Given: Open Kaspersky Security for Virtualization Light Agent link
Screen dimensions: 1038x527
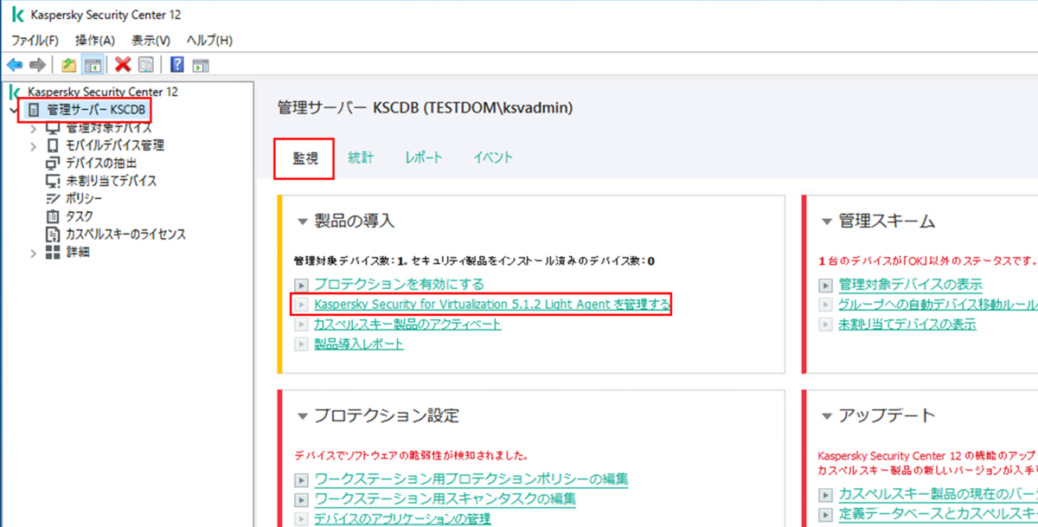Looking at the screenshot, I should click(x=492, y=305).
